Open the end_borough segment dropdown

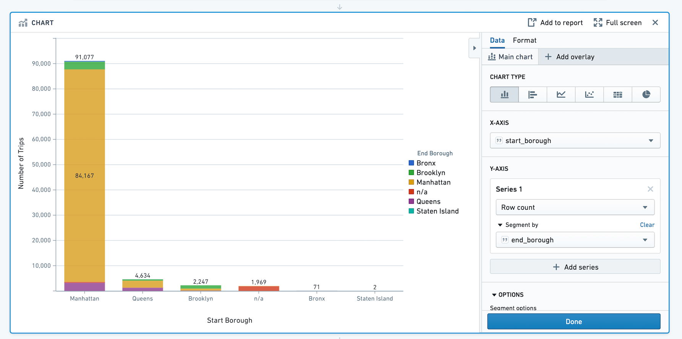point(575,240)
